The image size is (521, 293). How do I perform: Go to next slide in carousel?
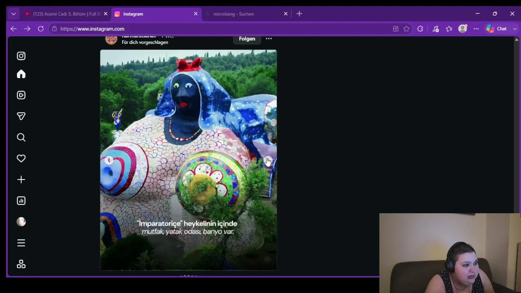click(268, 160)
